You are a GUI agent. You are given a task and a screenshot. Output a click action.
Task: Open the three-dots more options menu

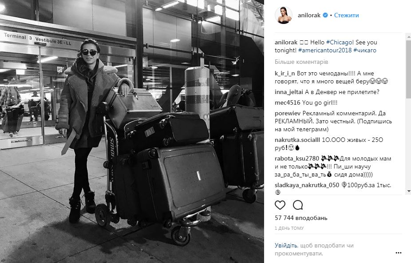tap(399, 253)
